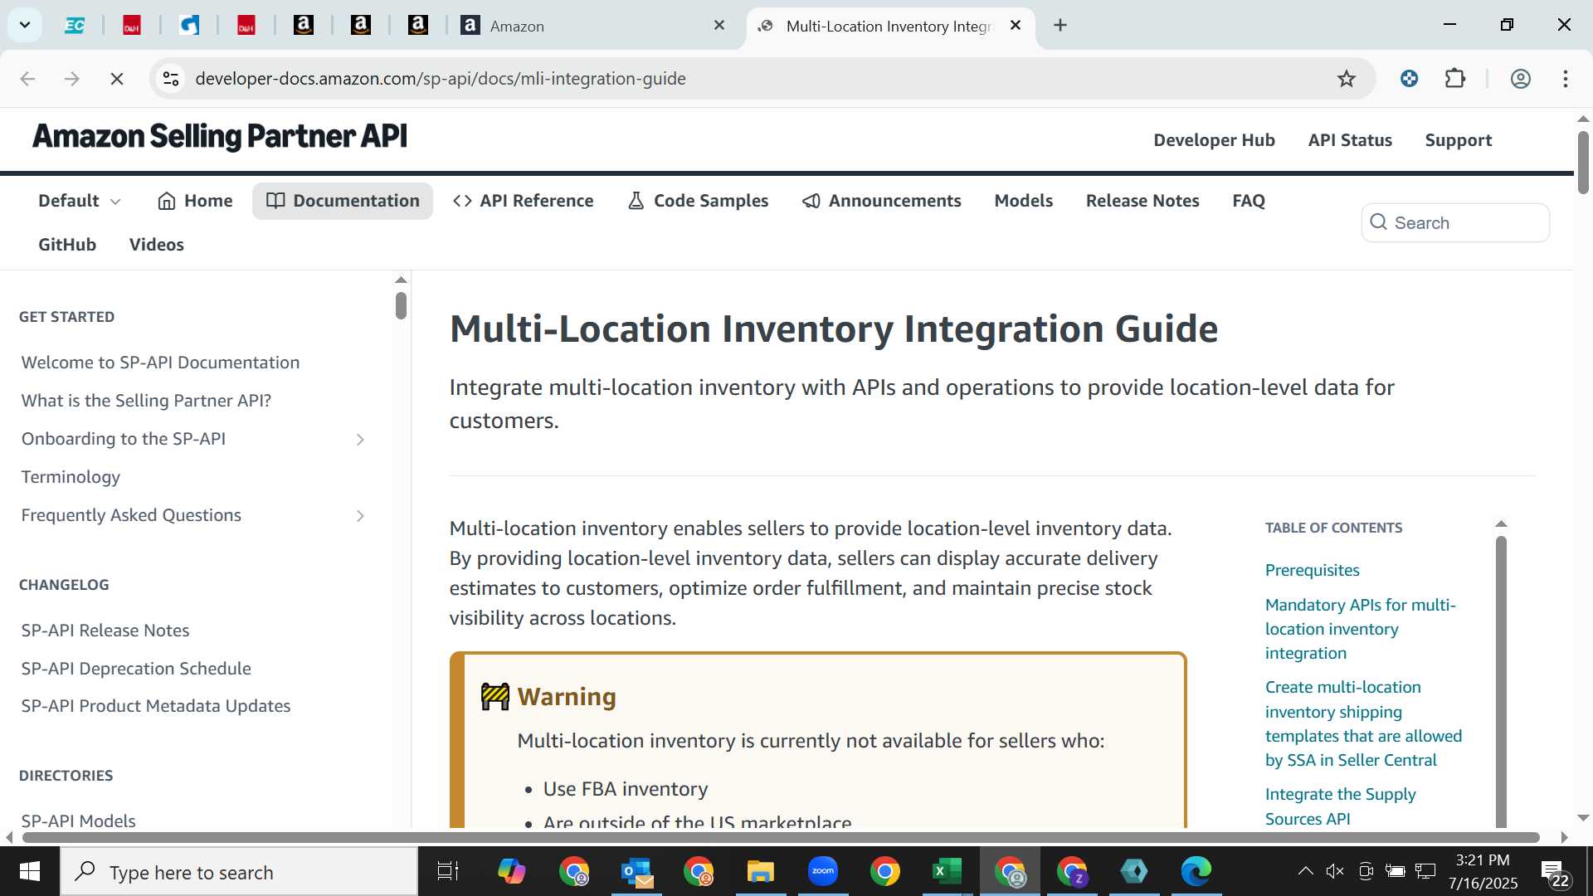Open the Extensions puzzle menu
1593x896 pixels.
point(1455,79)
